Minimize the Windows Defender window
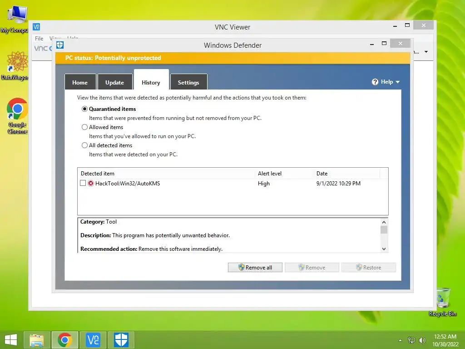This screenshot has height=349, width=465. pyautogui.click(x=372, y=44)
